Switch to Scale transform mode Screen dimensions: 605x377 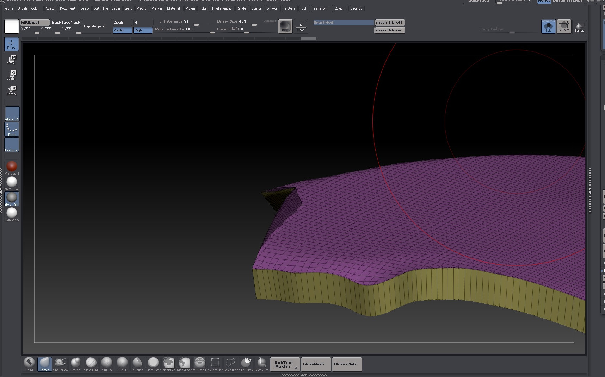[x=12, y=75]
